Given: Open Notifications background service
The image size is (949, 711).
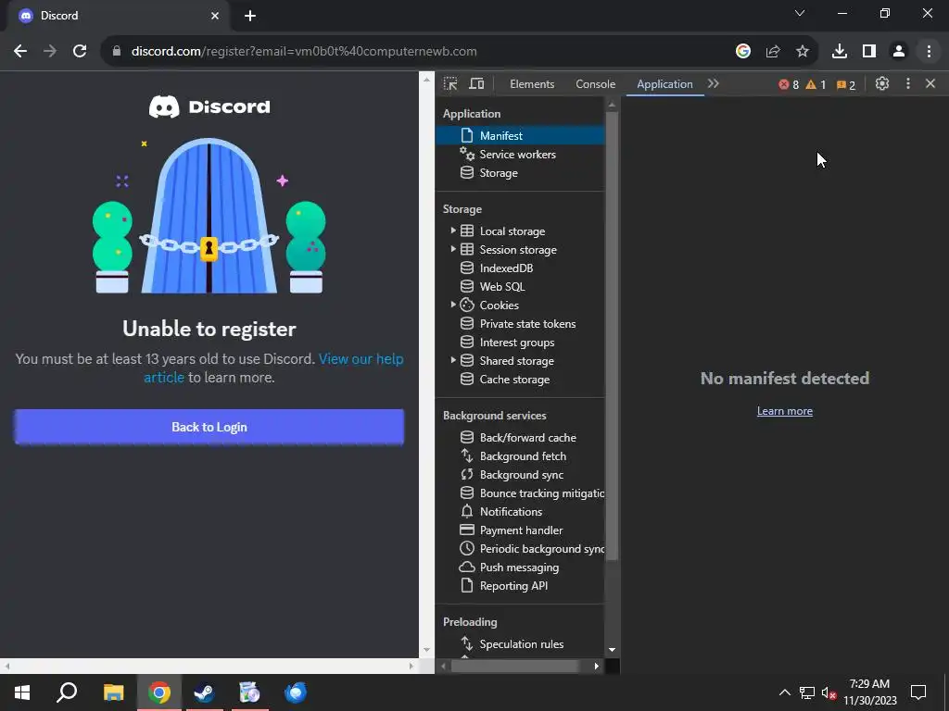Looking at the screenshot, I should click(x=511, y=511).
